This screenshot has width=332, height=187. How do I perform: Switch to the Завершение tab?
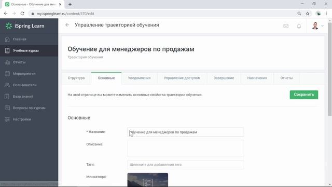pos(224,78)
